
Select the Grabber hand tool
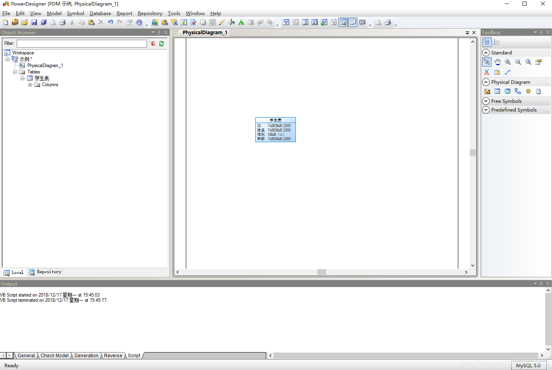(x=497, y=62)
